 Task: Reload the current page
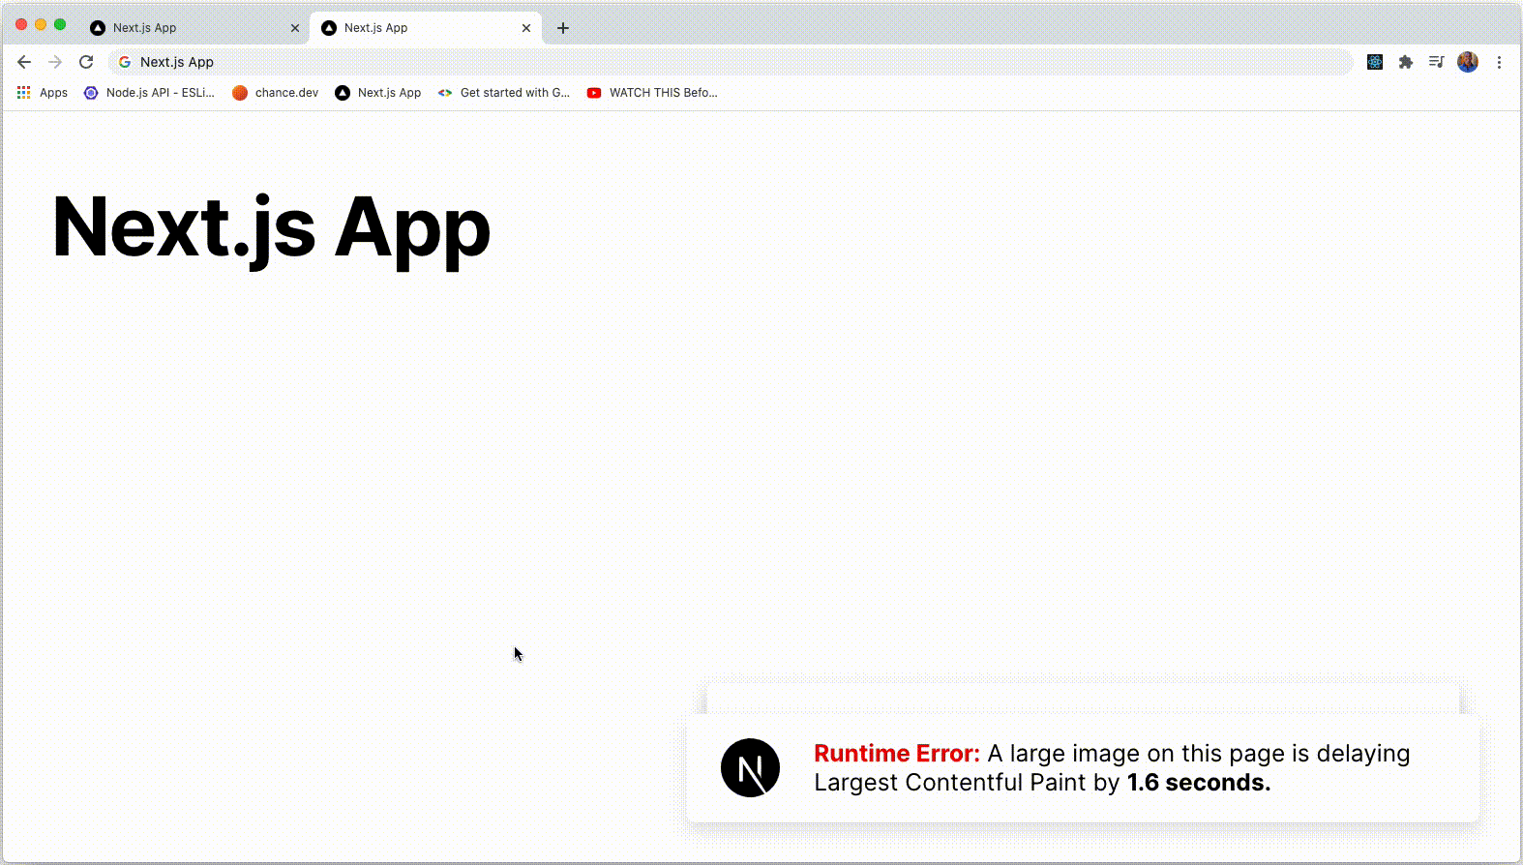pyautogui.click(x=86, y=62)
